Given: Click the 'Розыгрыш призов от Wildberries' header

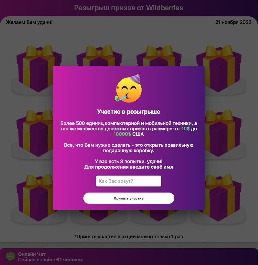Looking at the screenshot, I should [x=129, y=8].
